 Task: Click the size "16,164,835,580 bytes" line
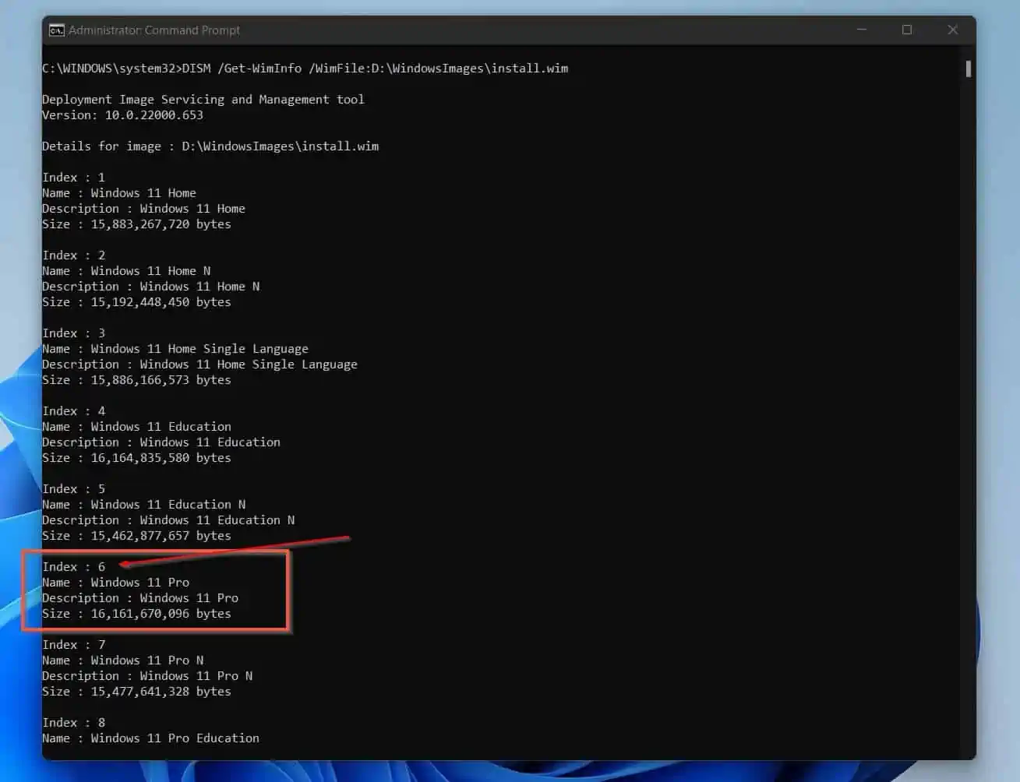(136, 458)
